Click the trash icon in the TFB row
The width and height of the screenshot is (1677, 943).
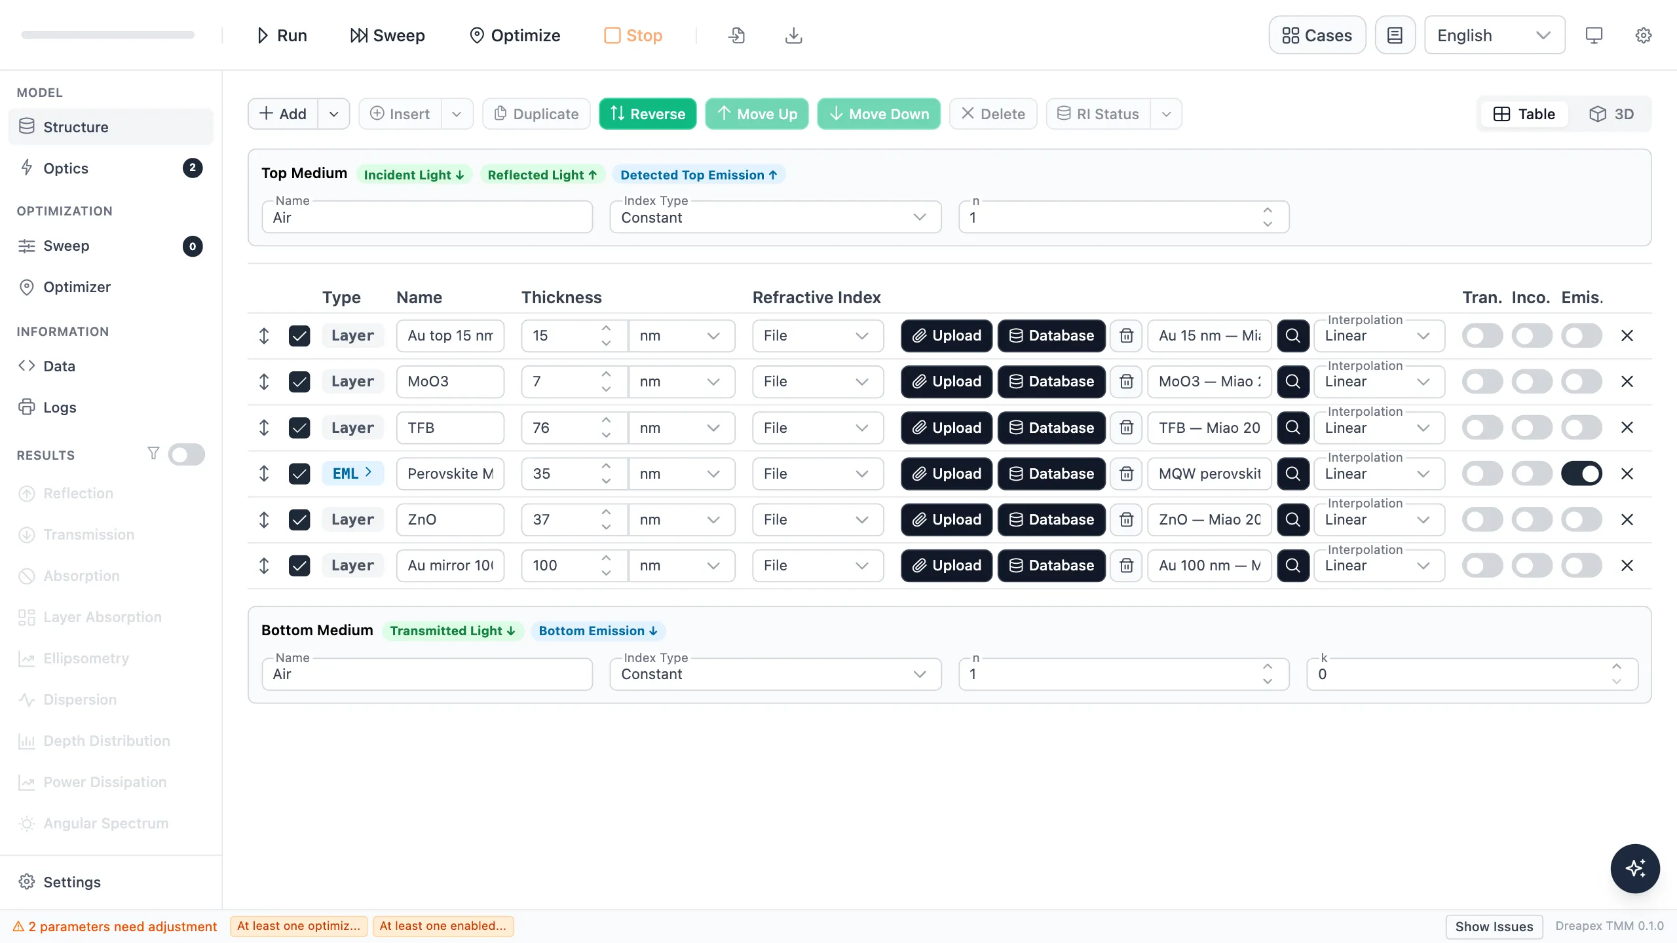coord(1126,428)
